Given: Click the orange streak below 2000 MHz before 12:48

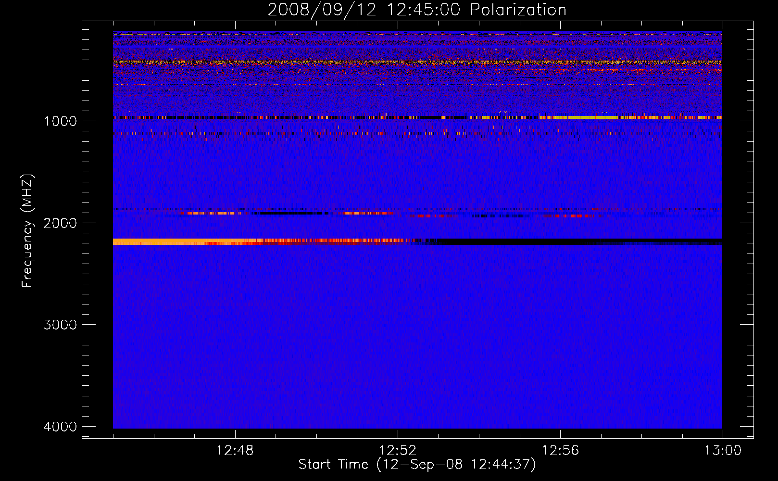Looking at the screenshot, I should tap(212, 213).
